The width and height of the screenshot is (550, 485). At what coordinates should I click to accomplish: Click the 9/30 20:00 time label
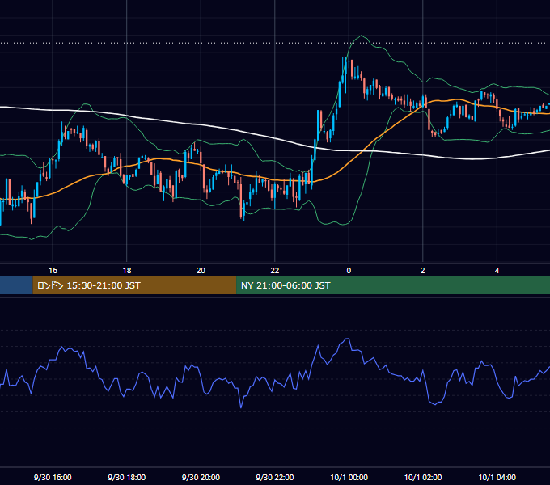pyautogui.click(x=201, y=477)
